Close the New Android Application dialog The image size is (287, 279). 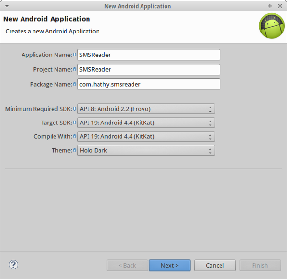[x=280, y=6]
